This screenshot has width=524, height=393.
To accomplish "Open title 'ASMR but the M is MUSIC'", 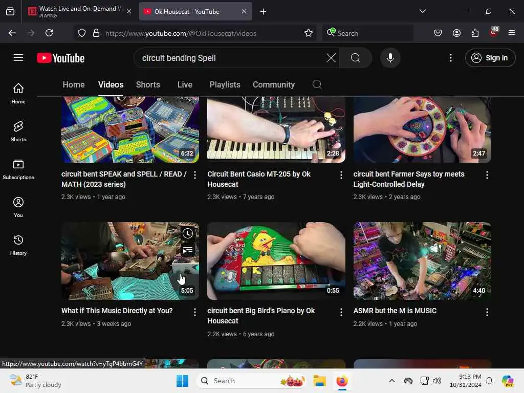I will tap(395, 311).
